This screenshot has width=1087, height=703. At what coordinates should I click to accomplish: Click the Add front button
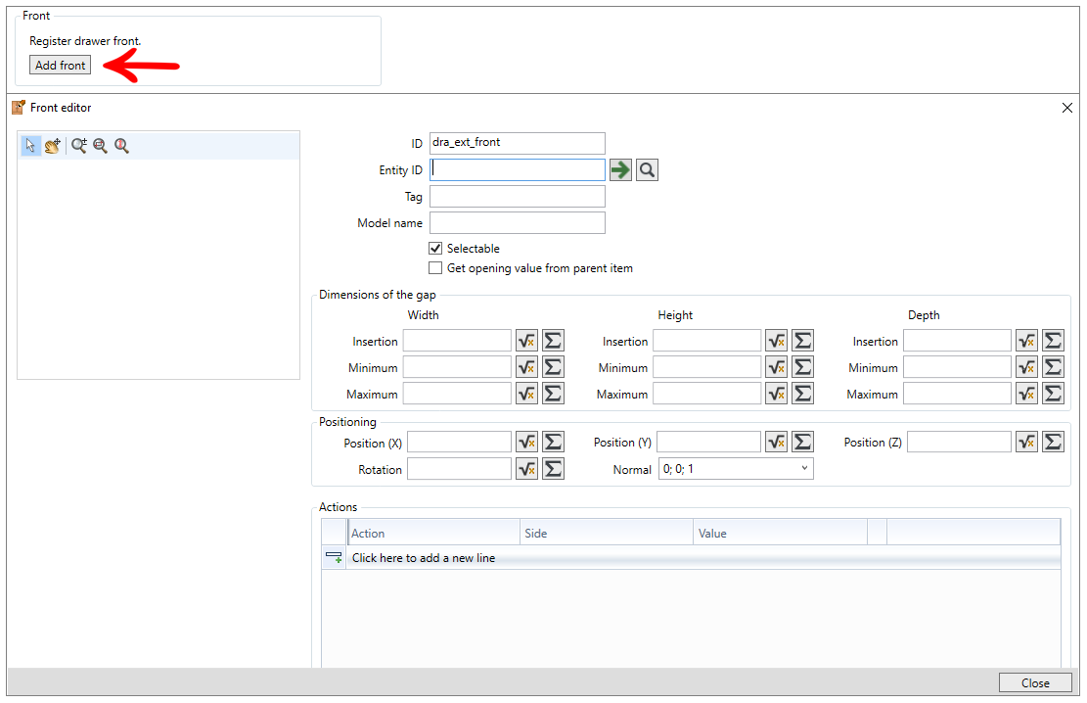(x=61, y=66)
